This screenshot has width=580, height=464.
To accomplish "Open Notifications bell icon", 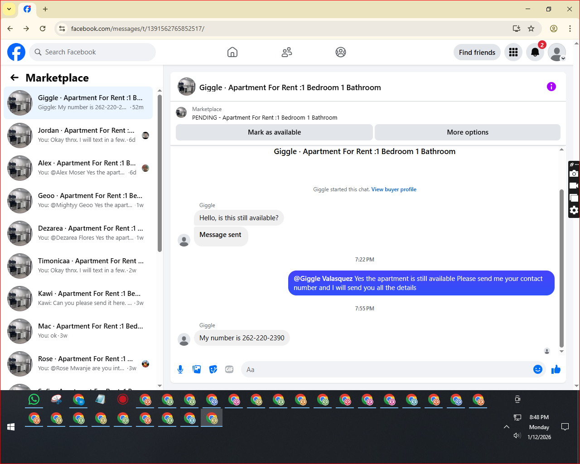I will click(535, 52).
